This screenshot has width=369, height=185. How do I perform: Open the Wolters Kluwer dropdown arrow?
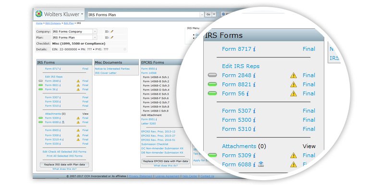(82, 14)
